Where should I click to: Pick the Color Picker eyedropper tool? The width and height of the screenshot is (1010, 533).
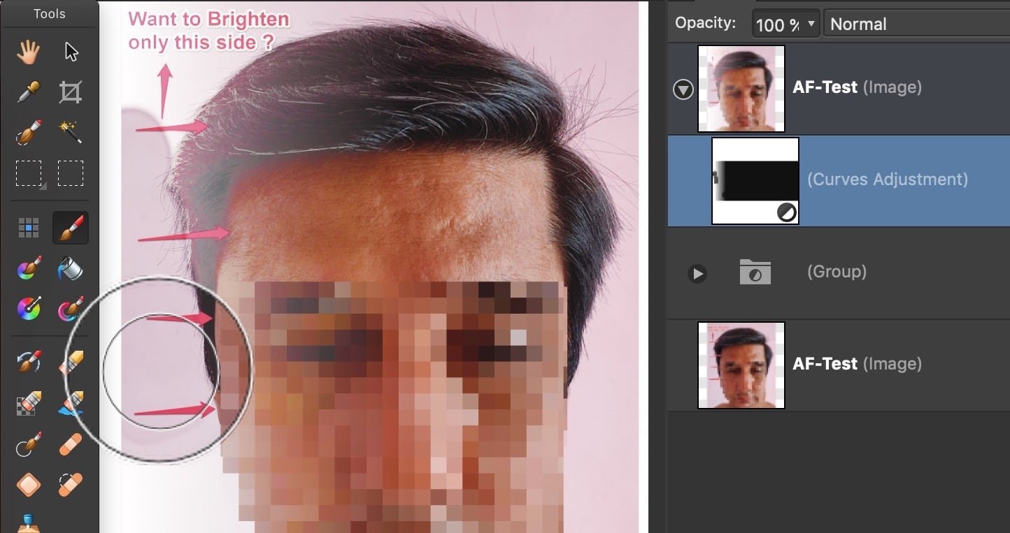pos(29,92)
